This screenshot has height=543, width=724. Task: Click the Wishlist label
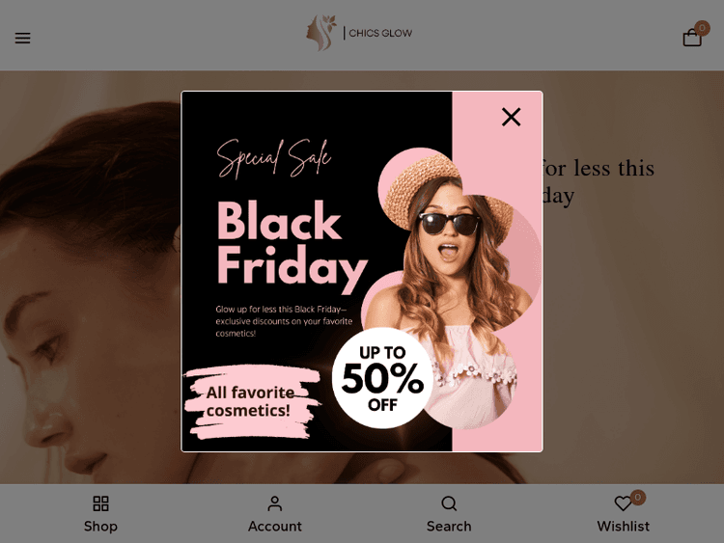pos(623,527)
